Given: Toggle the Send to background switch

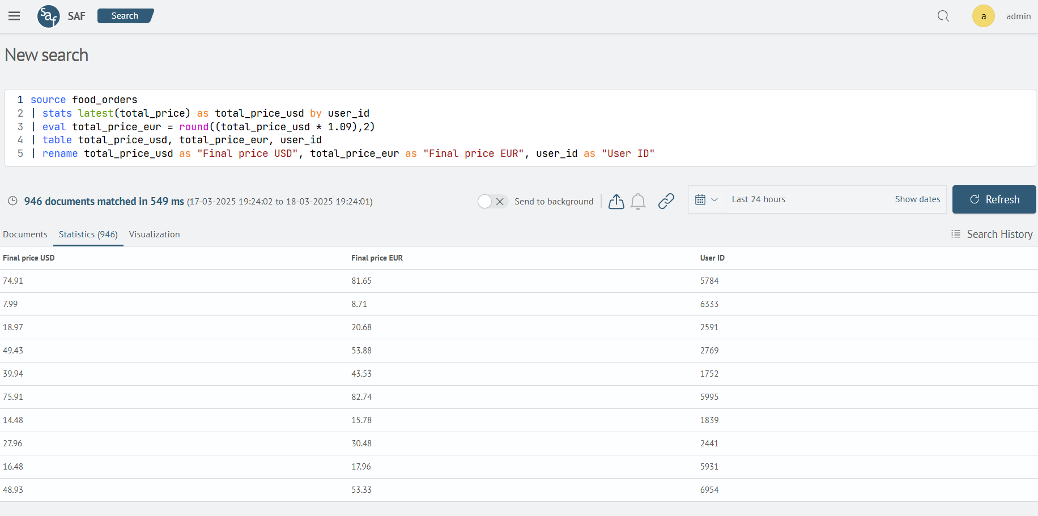Looking at the screenshot, I should [492, 201].
